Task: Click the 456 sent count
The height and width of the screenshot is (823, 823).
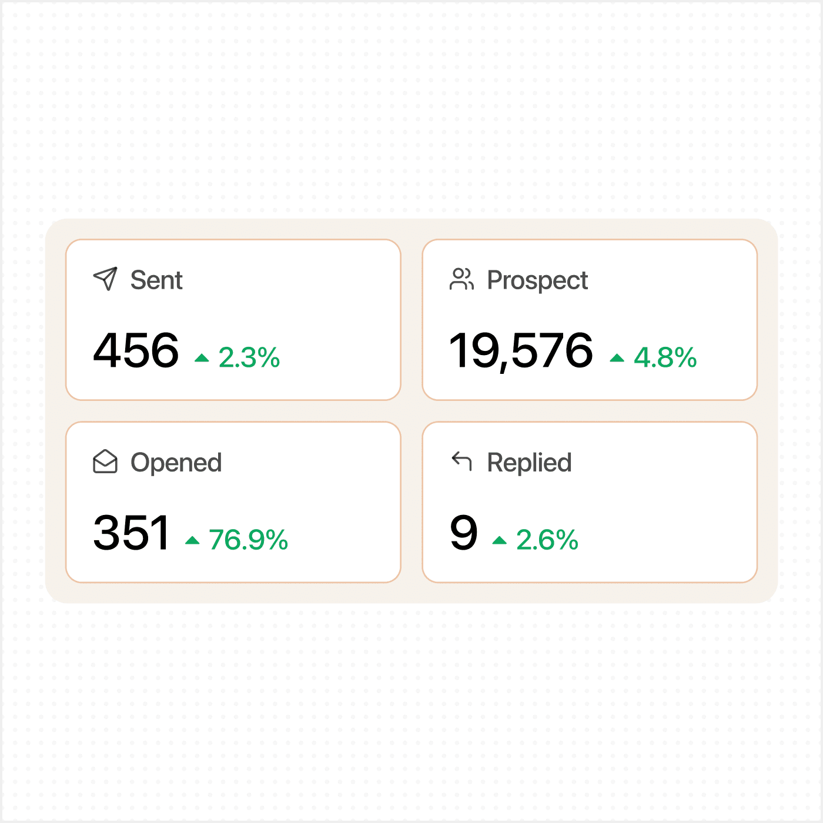Action: [136, 350]
